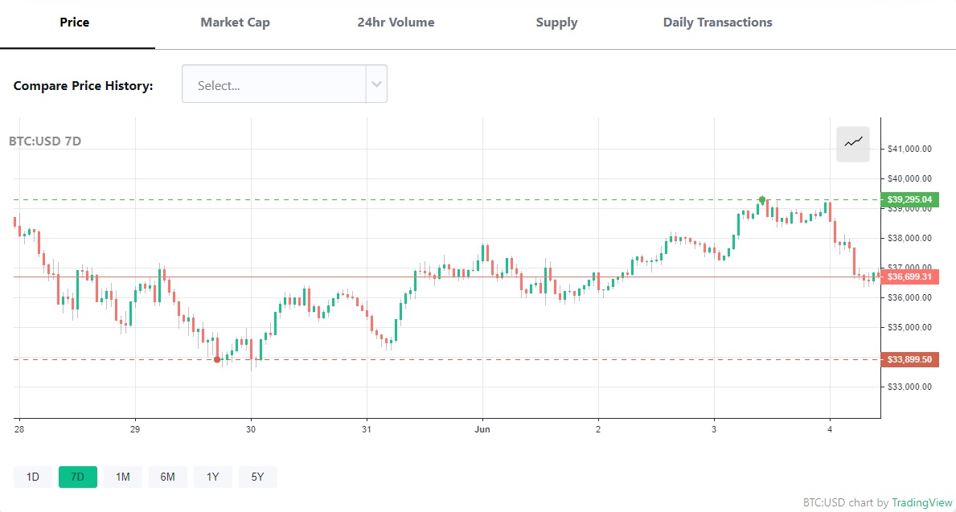Open the Market Cap tab
The image size is (956, 512).
pyautogui.click(x=235, y=23)
